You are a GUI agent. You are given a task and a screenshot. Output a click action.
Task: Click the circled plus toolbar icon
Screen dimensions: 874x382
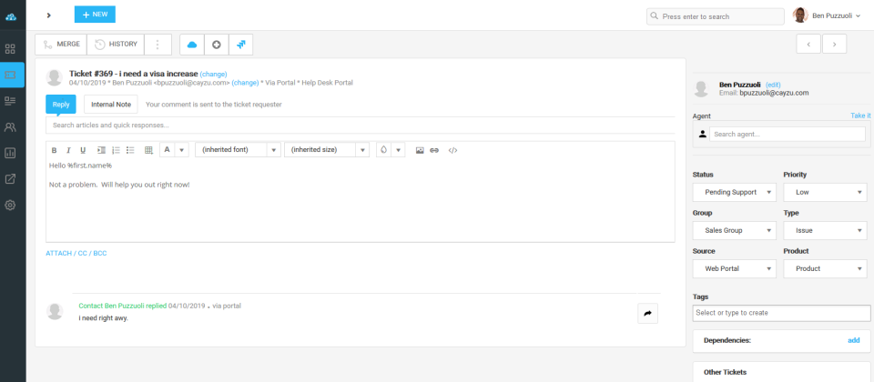(x=217, y=45)
